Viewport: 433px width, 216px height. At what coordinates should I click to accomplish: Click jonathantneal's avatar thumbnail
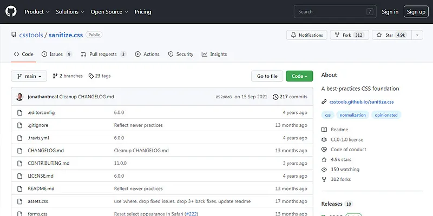(x=20, y=97)
